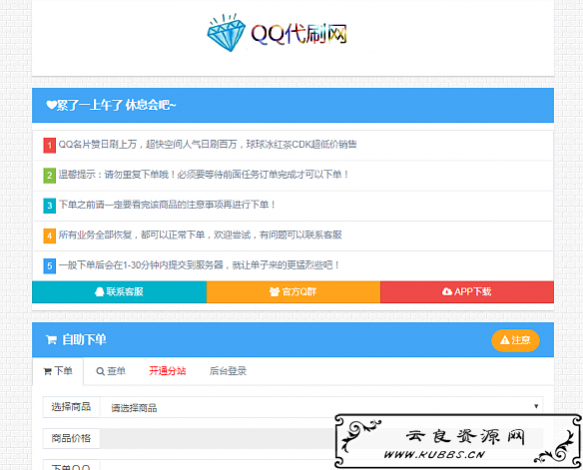Screen dimensions: 583x470
Task: Click the 商品价格 price field
Action: (321, 438)
